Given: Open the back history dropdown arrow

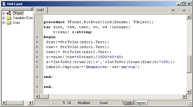Looking at the screenshot, I should (179, 11).
